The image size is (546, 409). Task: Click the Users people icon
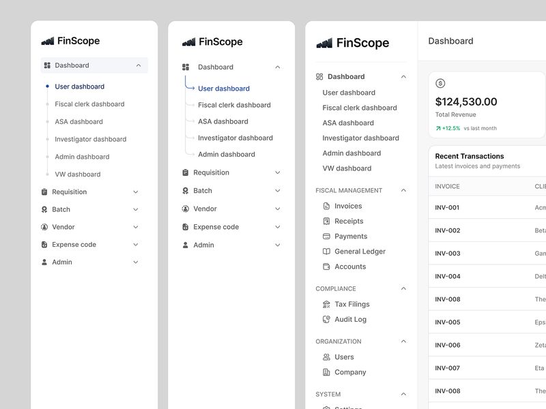[x=326, y=357]
